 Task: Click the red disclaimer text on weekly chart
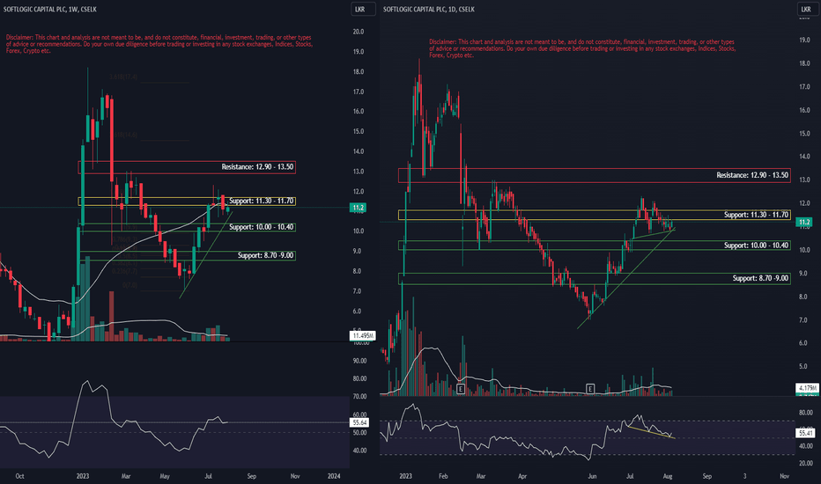[159, 44]
